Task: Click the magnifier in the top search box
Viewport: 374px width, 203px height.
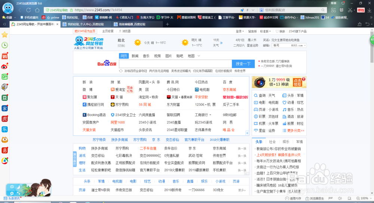Action: click(323, 10)
